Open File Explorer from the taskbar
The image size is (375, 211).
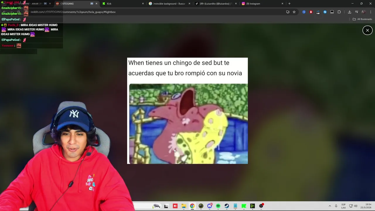(184, 206)
